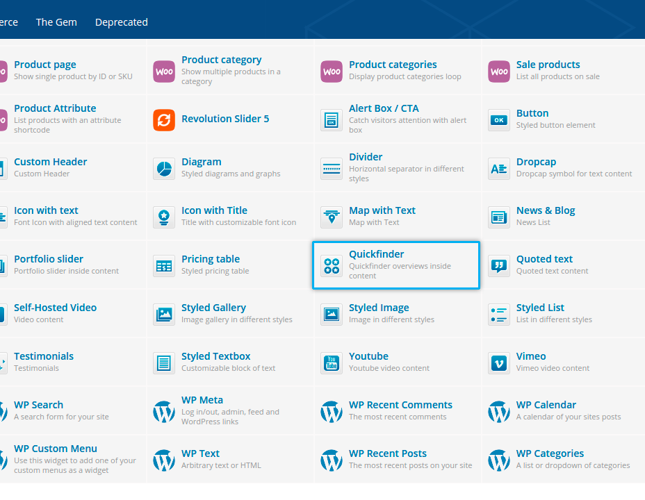Select the WP Recent Comments widget

400,405
